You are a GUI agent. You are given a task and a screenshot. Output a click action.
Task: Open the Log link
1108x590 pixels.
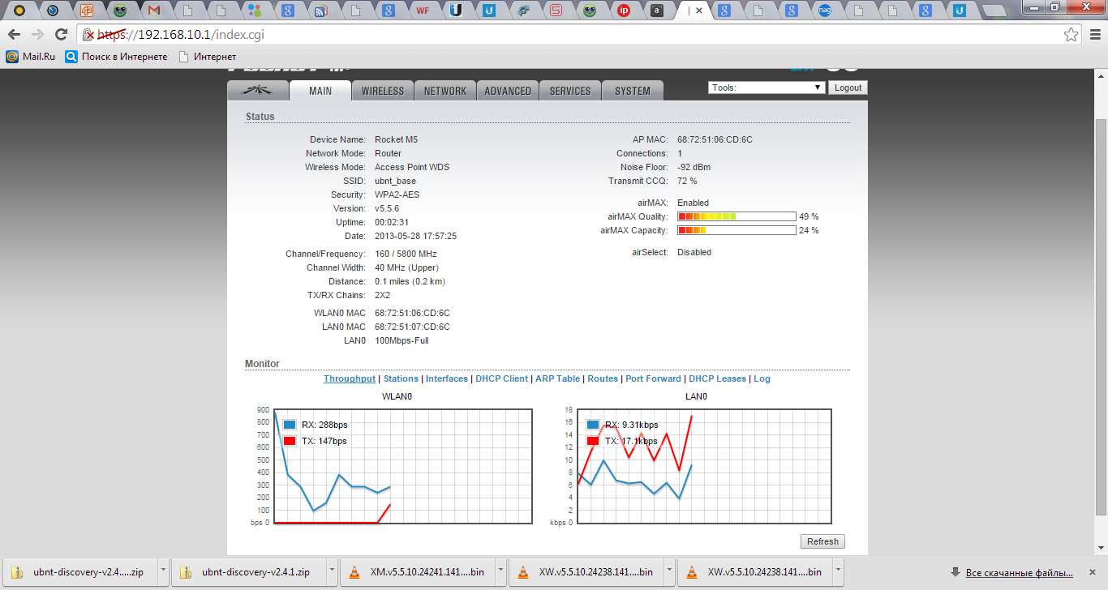762,378
